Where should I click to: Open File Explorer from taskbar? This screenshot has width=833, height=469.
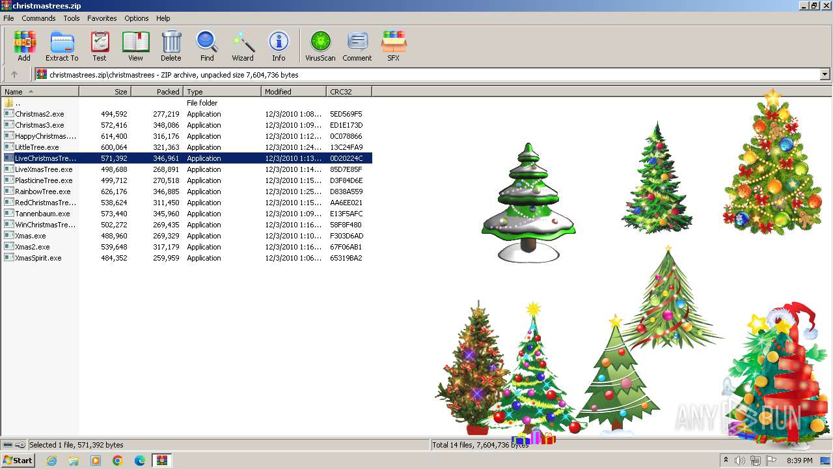coord(74,461)
